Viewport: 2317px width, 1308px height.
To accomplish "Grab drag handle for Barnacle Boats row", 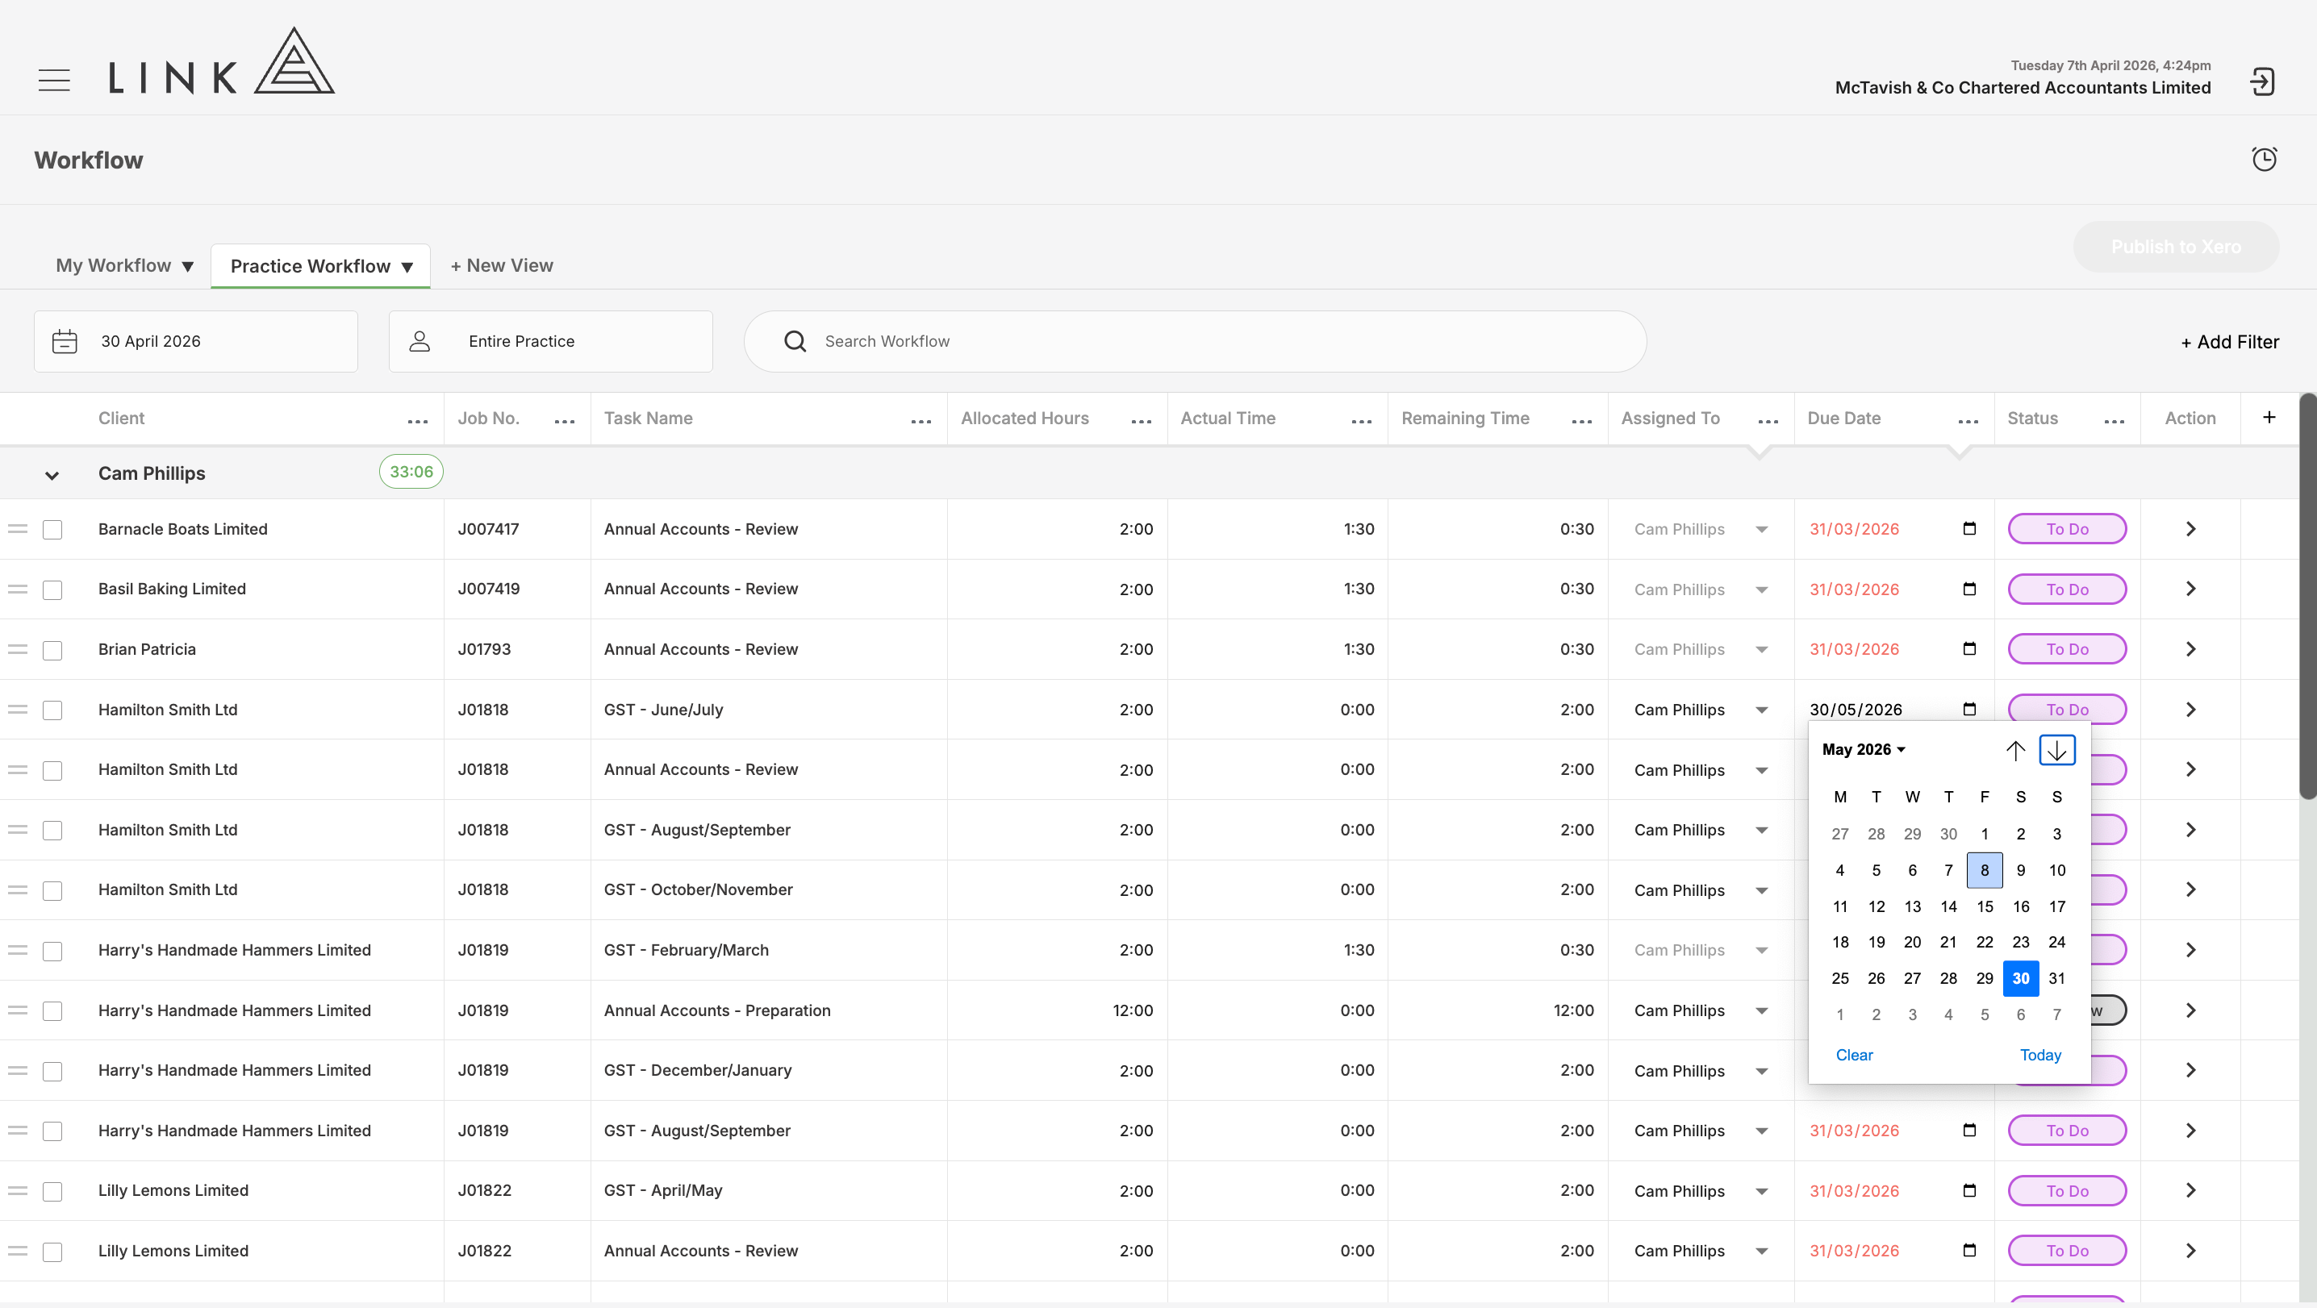I will [18, 528].
